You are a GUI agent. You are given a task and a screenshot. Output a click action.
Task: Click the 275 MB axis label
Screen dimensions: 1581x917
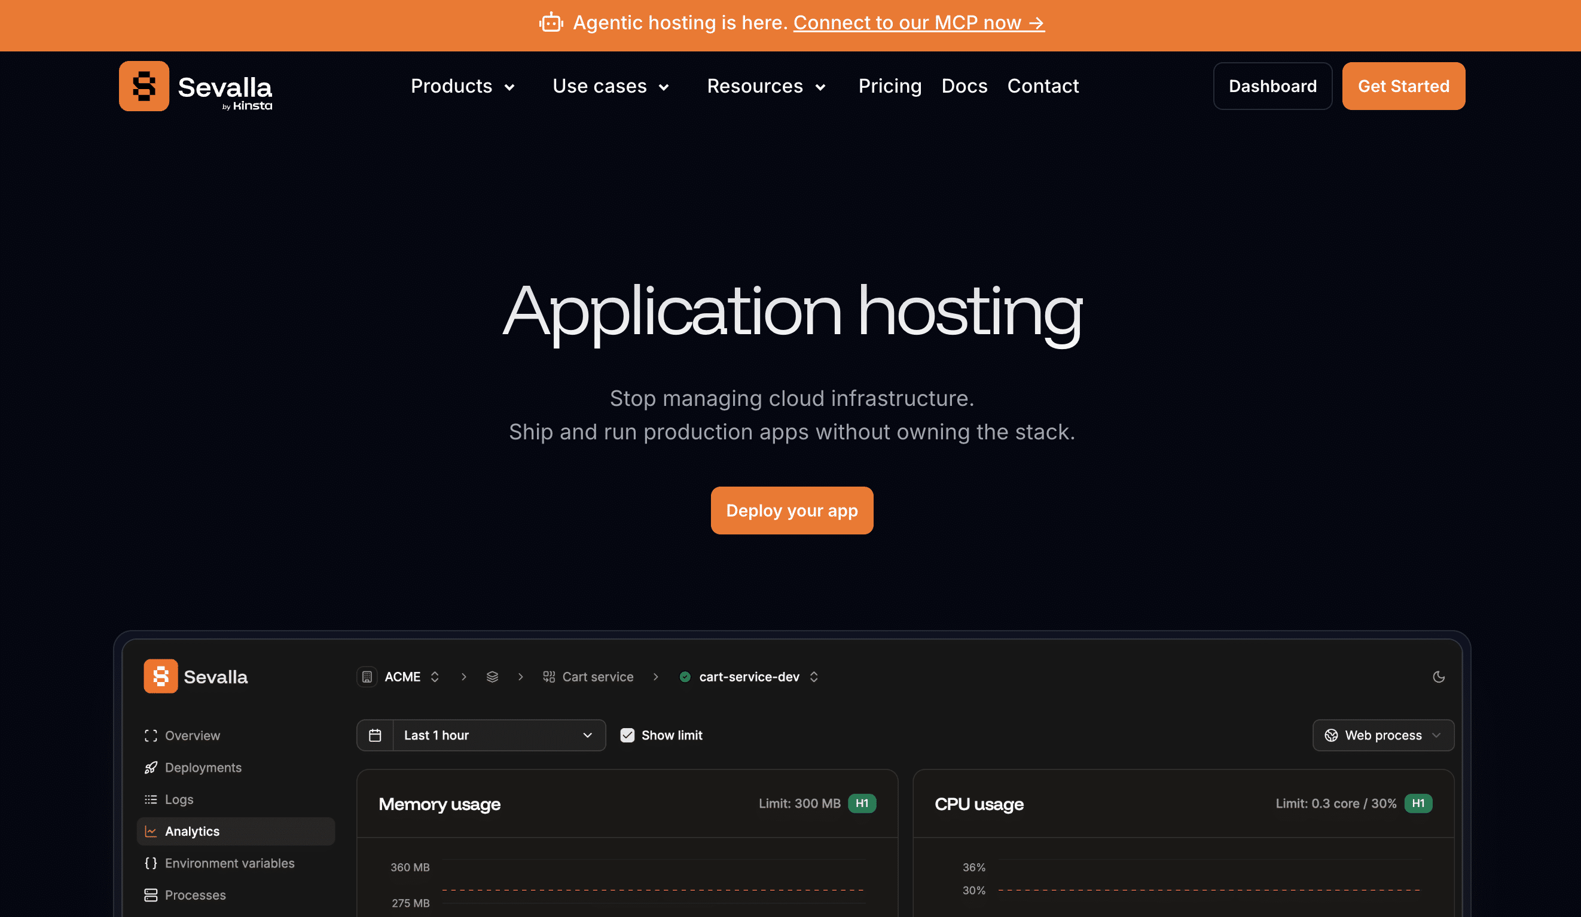(x=411, y=903)
